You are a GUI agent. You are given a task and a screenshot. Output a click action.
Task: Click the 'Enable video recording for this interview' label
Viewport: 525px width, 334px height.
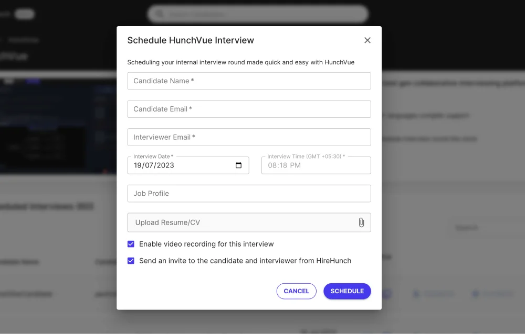click(x=206, y=244)
